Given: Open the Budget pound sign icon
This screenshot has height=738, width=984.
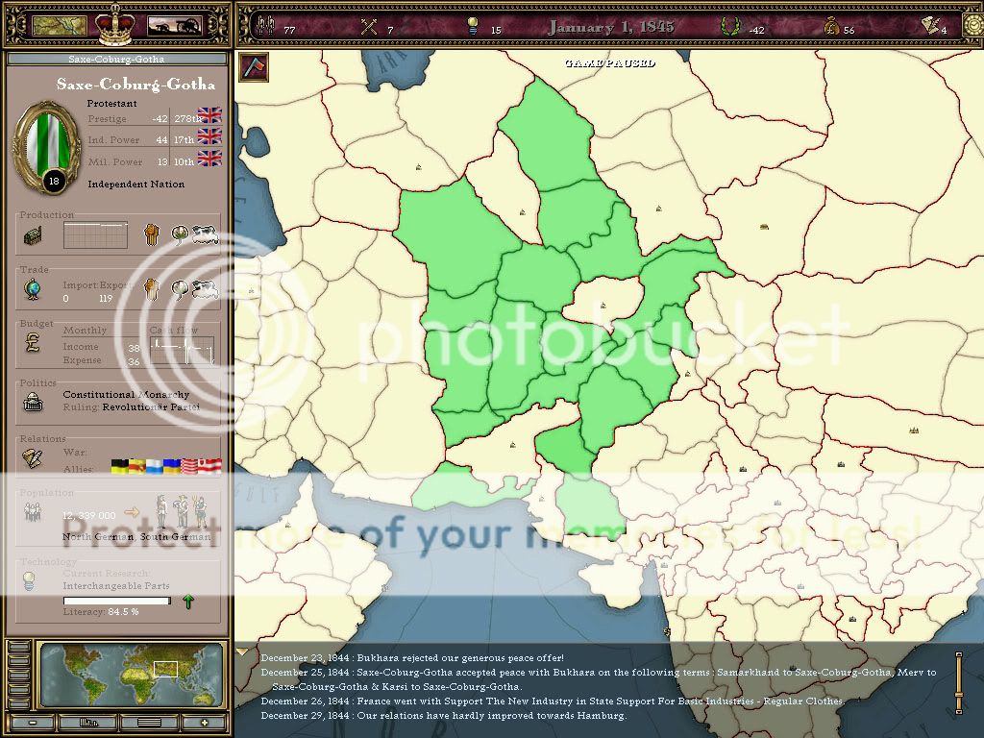Looking at the screenshot, I should 33,344.
